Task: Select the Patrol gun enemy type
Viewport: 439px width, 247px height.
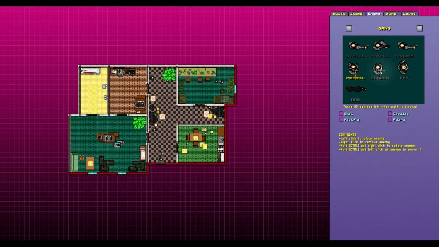Action: point(379,46)
